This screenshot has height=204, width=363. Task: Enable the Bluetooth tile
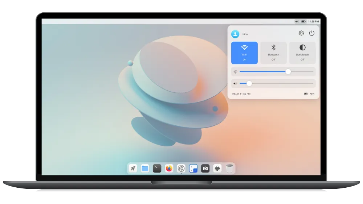point(273,53)
